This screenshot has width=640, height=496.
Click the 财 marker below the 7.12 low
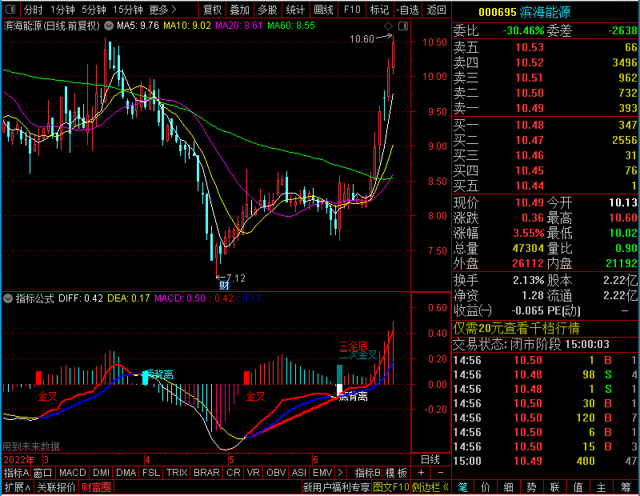(x=224, y=285)
